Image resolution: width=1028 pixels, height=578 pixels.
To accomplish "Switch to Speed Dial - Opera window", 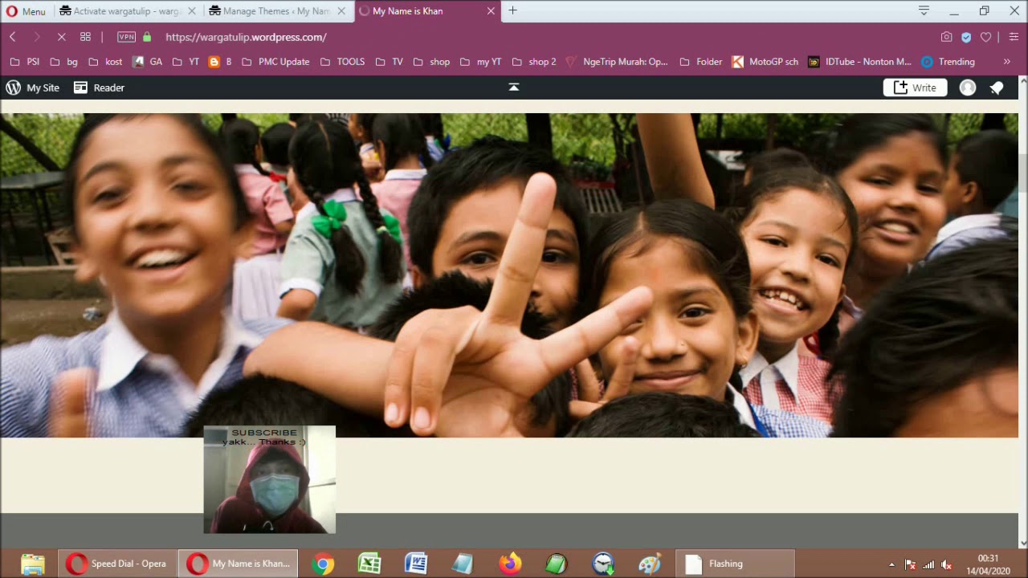I will [117, 564].
